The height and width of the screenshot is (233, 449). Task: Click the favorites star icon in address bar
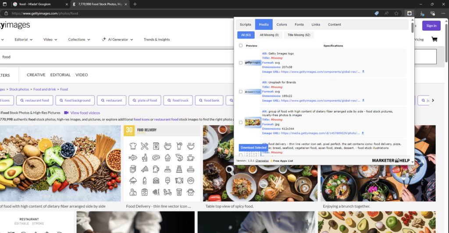point(396,13)
